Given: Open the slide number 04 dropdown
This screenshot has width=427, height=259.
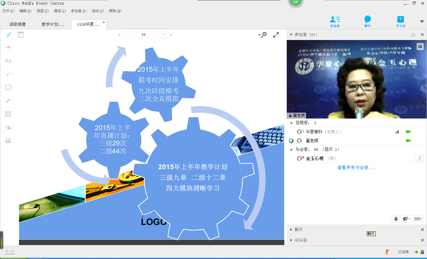Looking at the screenshot, I should tap(145, 35).
